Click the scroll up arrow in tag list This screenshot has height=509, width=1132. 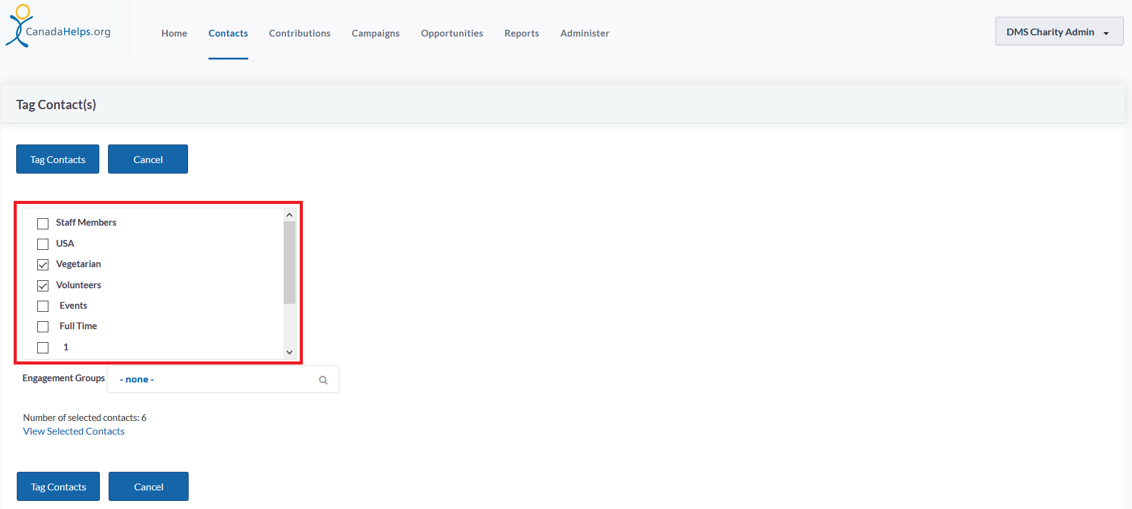click(x=289, y=215)
